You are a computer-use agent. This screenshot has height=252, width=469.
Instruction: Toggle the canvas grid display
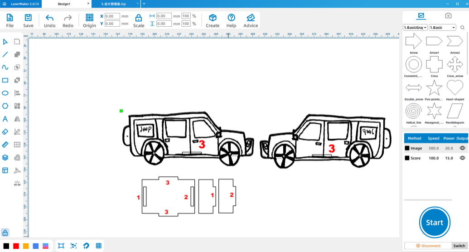click(99, 246)
